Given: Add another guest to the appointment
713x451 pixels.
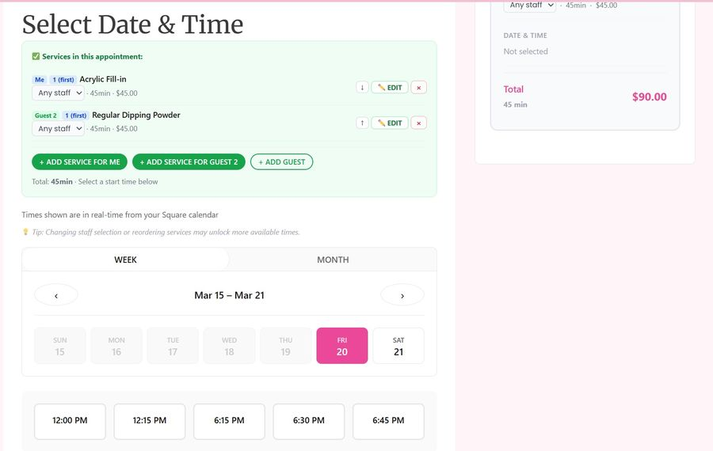Looking at the screenshot, I should [282, 162].
